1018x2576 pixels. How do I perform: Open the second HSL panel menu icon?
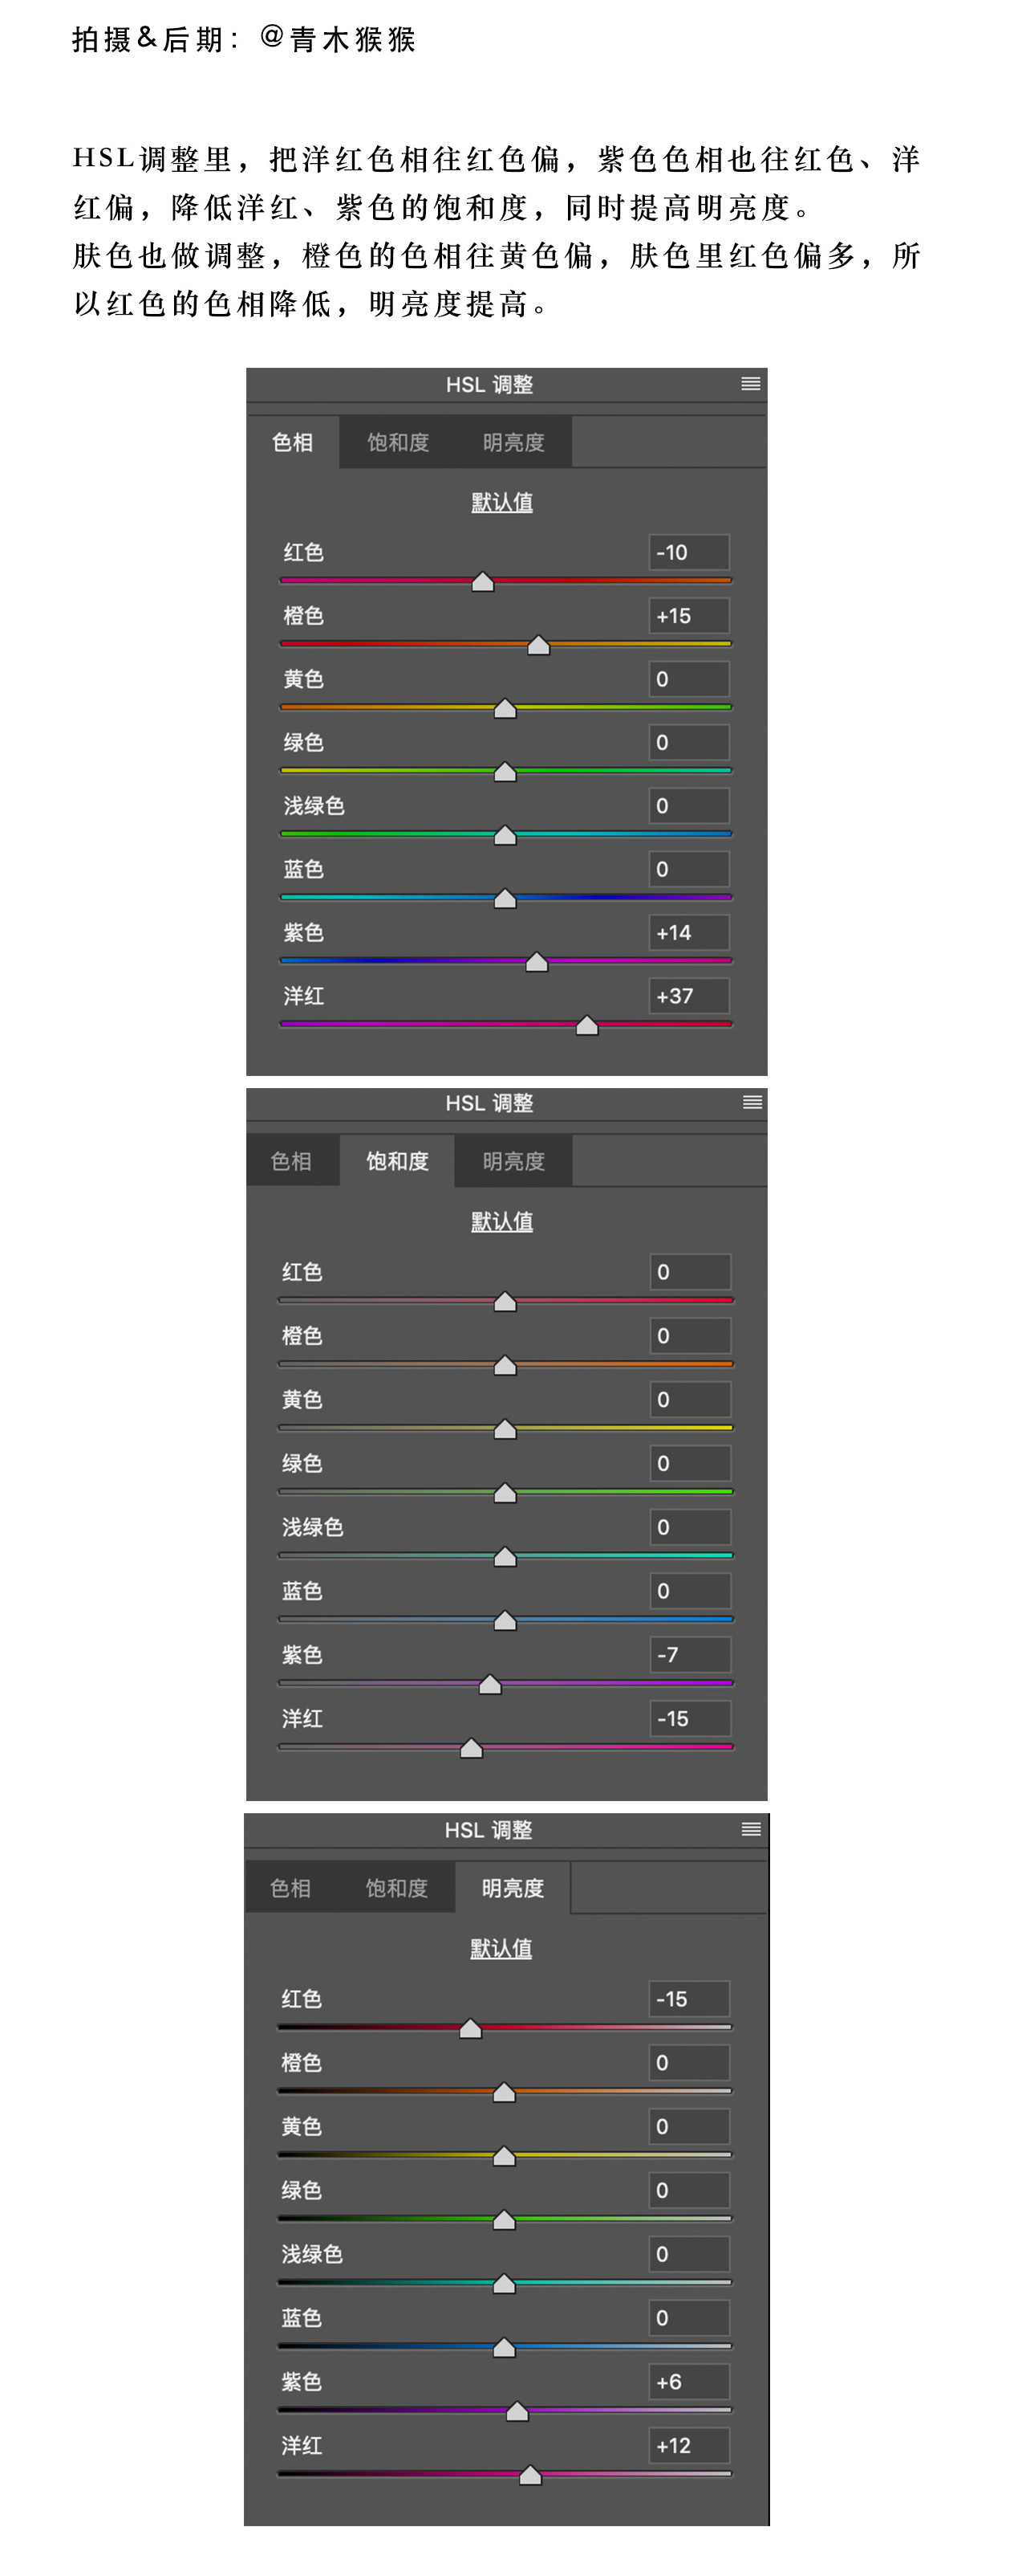tap(752, 1102)
